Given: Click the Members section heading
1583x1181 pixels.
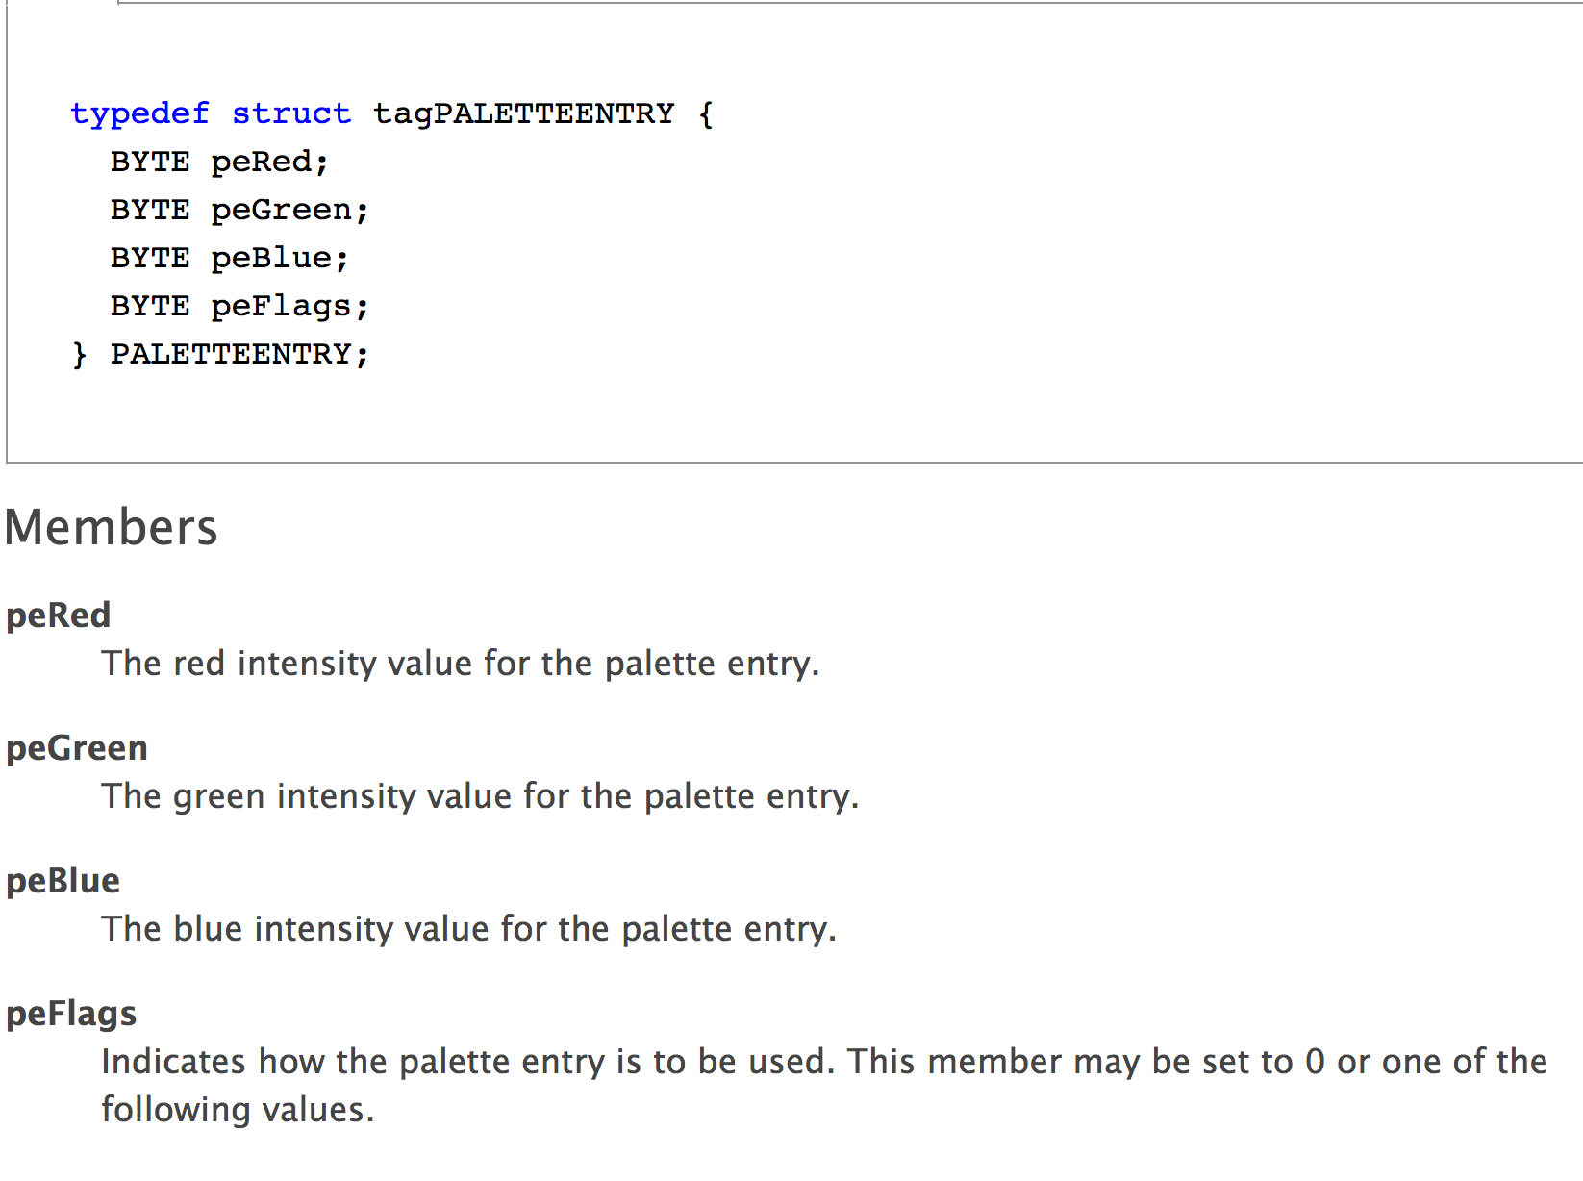Looking at the screenshot, I should click(x=112, y=528).
